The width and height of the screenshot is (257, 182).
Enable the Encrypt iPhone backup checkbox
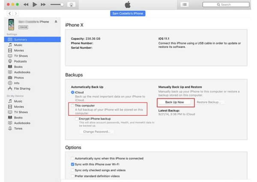(x=76, y=118)
